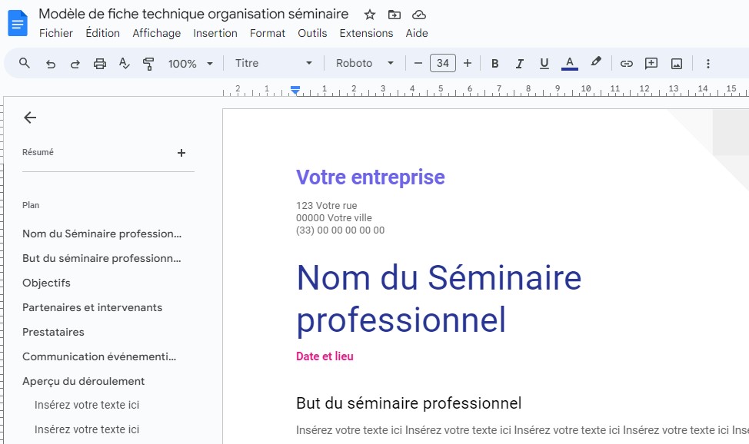Add a document summary with the plus button
The image size is (749, 444).
click(181, 152)
